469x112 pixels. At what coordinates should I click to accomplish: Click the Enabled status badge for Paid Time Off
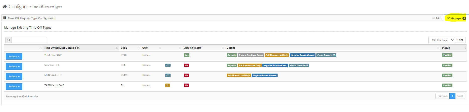[447, 55]
